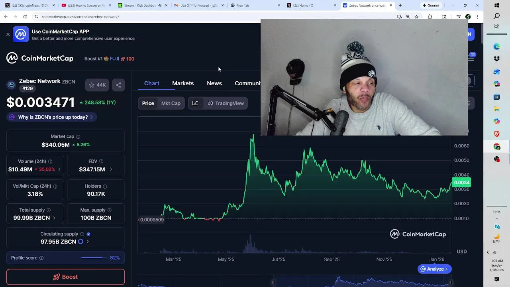The height and width of the screenshot is (287, 510).
Task: Switch chart to Price view
Action: click(x=148, y=103)
